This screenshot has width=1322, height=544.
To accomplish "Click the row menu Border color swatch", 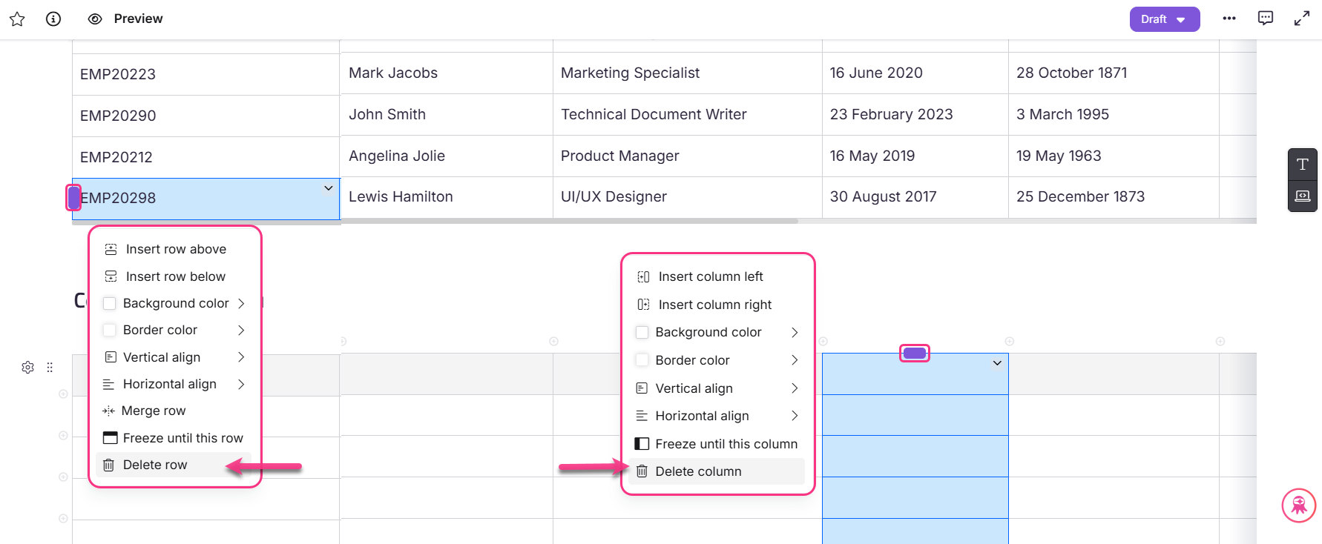I will [x=110, y=330].
